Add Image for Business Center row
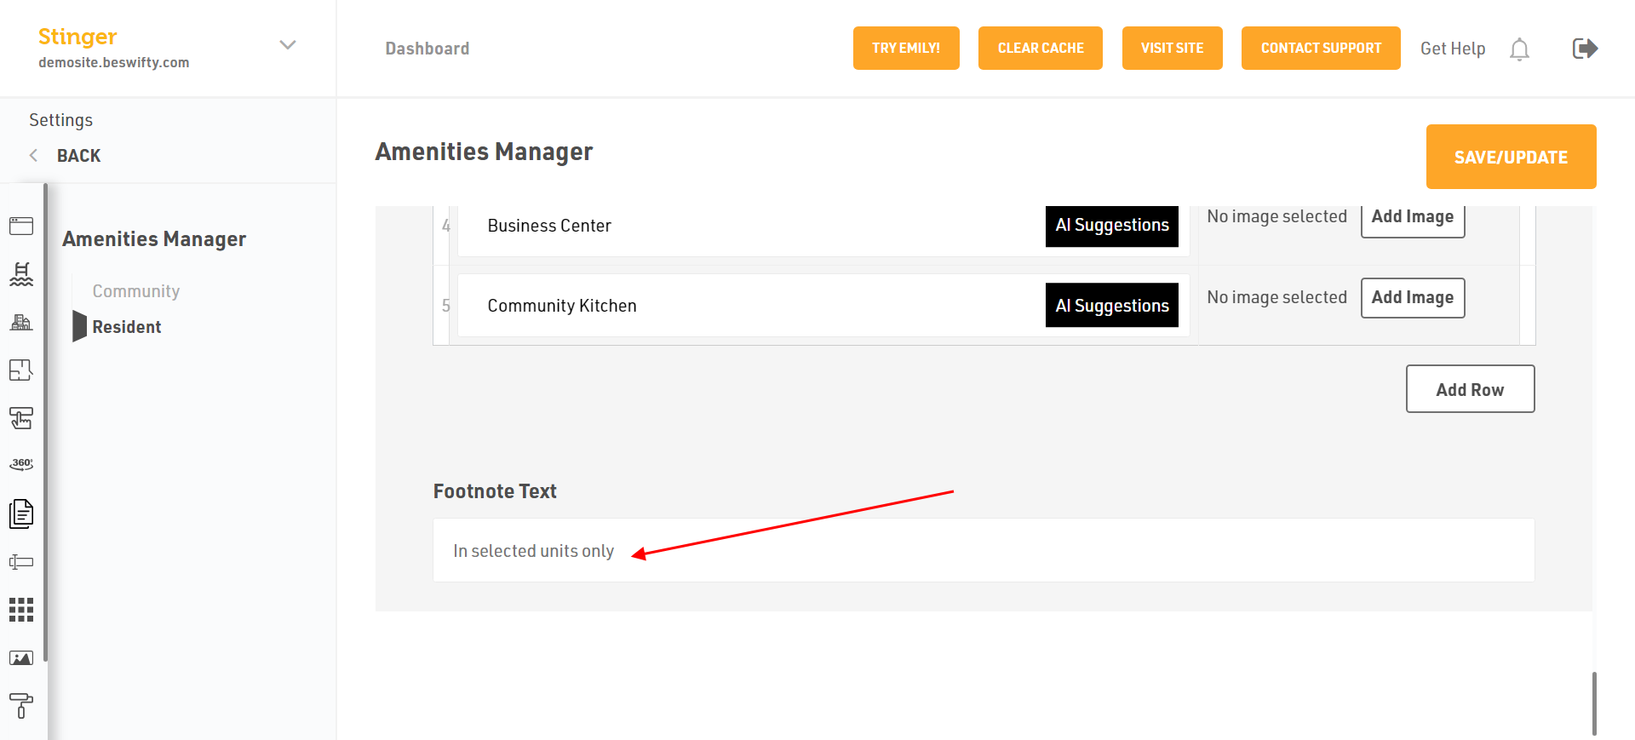Screen dimensions: 1635x740 point(1412,218)
